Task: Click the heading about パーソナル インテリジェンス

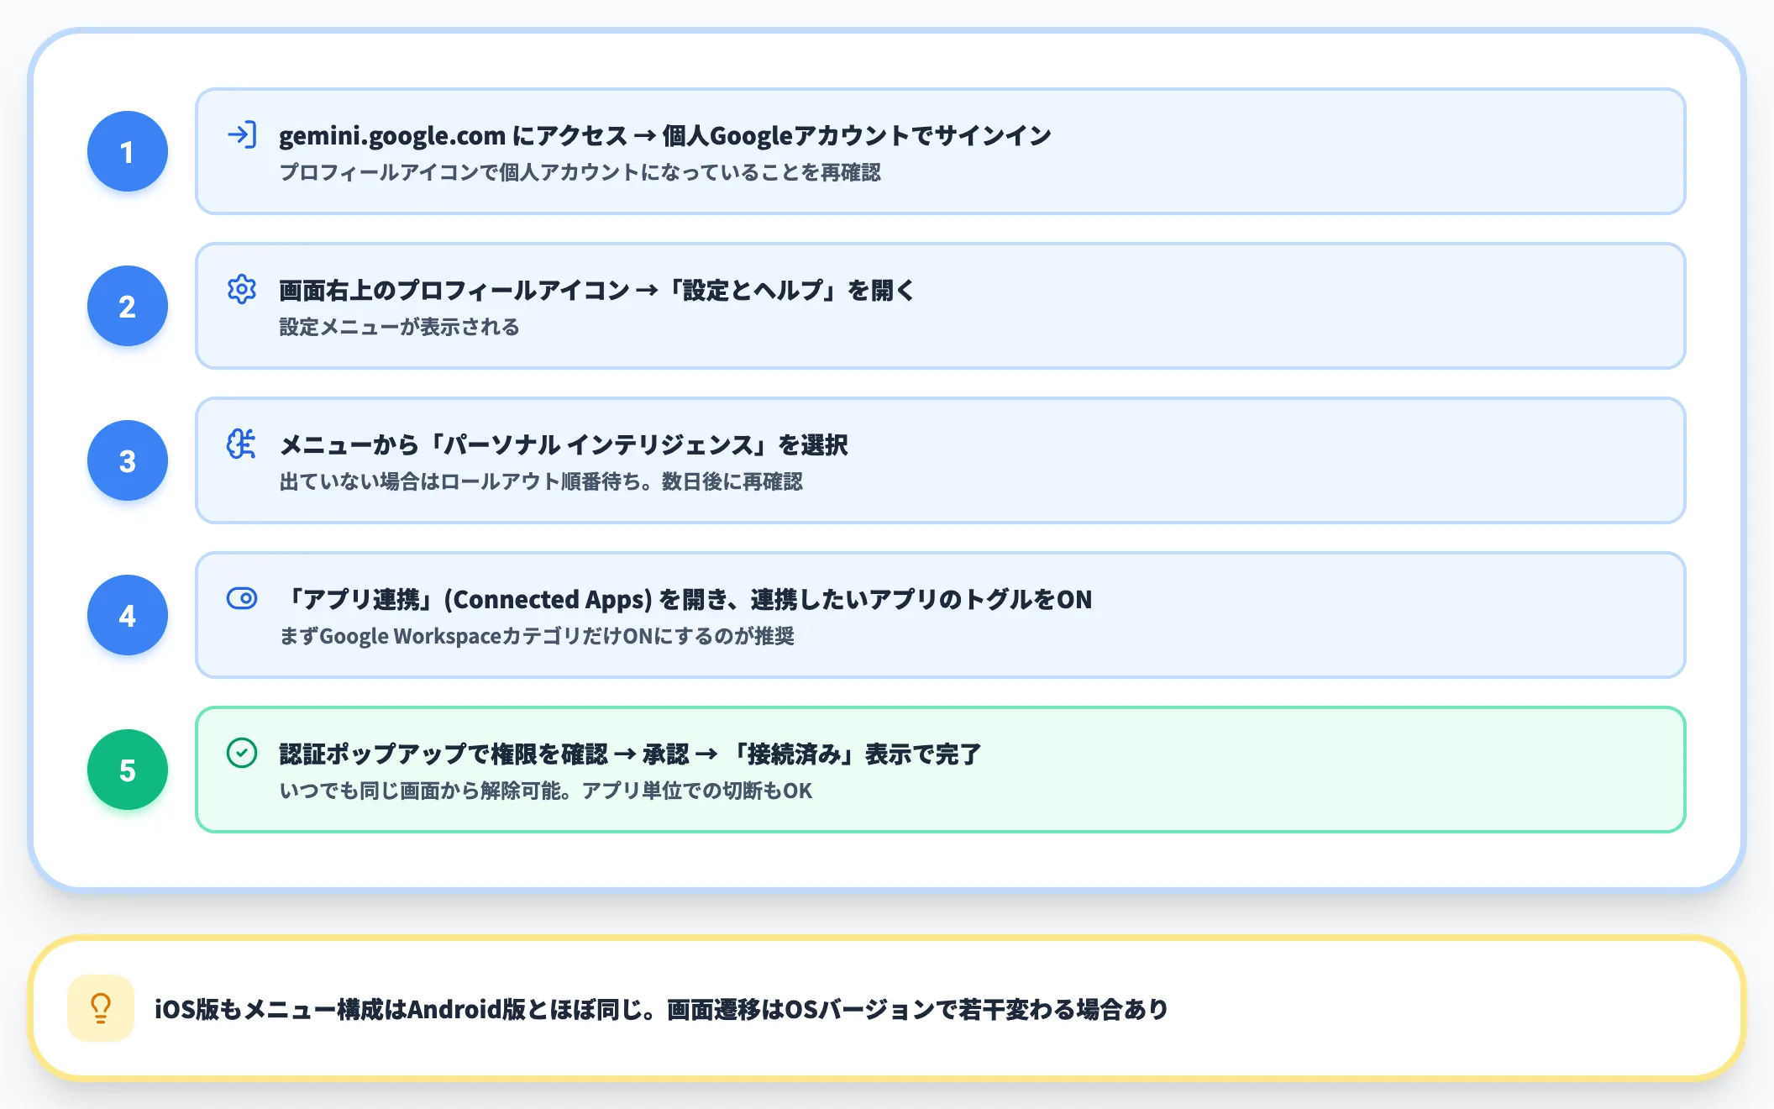Action: [564, 444]
